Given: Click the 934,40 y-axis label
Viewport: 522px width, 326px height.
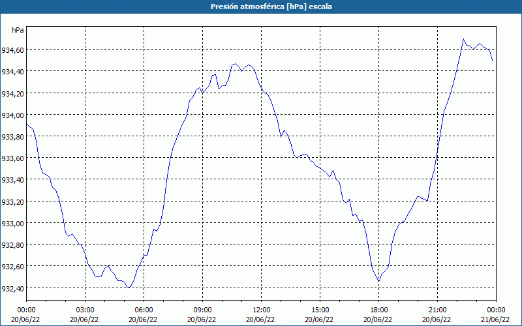Looking at the screenshot, I should [12, 72].
